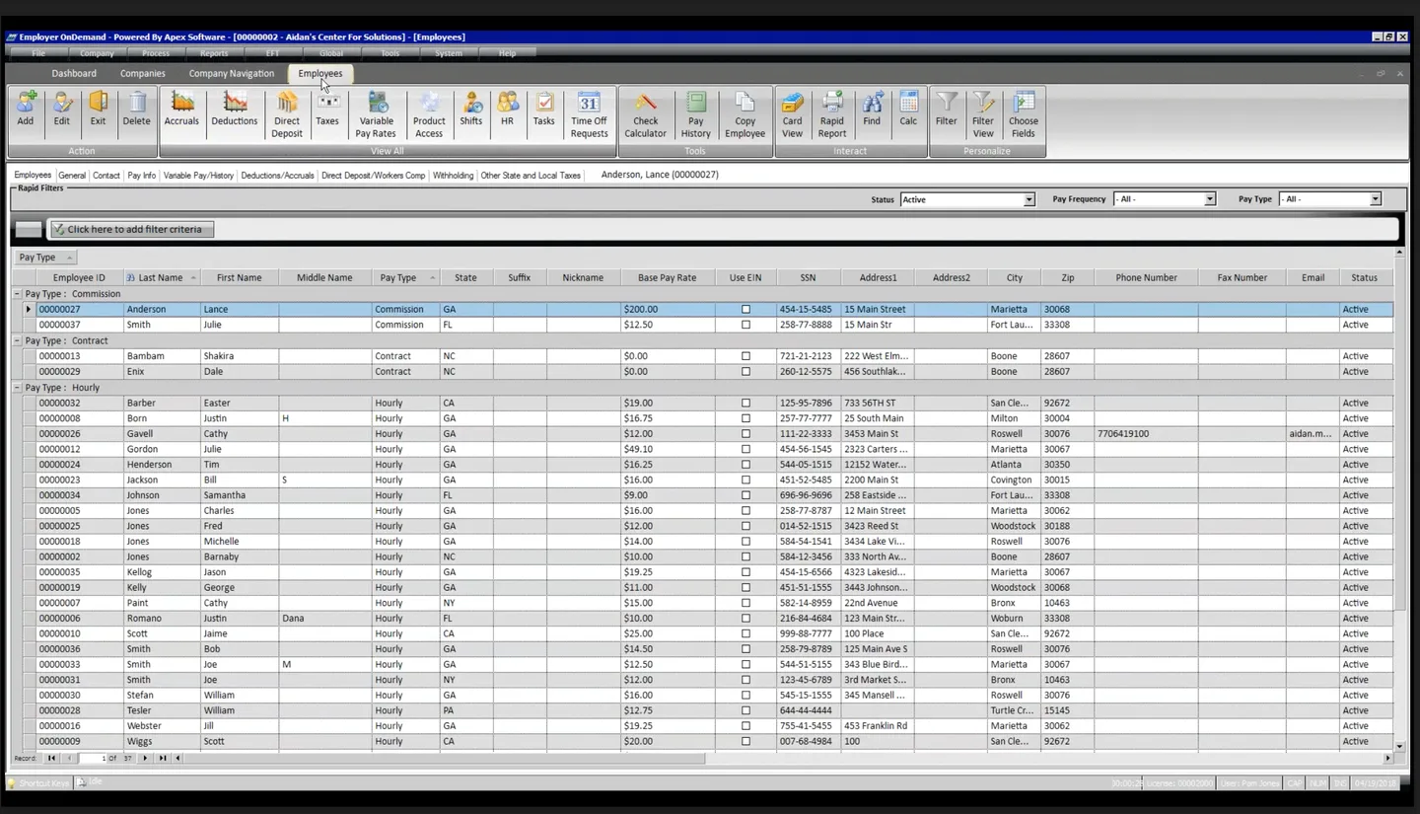Enable Use EIN for Anderson, Lance
The height and width of the screenshot is (814, 1420).
[x=746, y=309]
